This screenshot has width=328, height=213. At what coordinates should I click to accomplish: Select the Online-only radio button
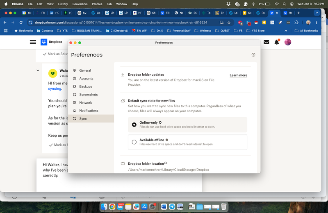(x=134, y=125)
